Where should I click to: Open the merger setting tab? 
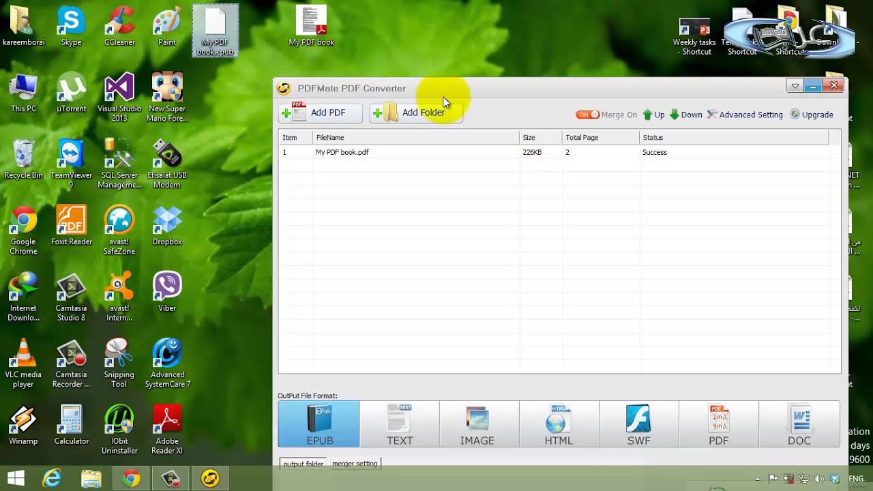click(355, 464)
